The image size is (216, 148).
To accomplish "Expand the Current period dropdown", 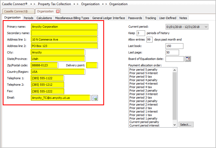I will point(206,27).
